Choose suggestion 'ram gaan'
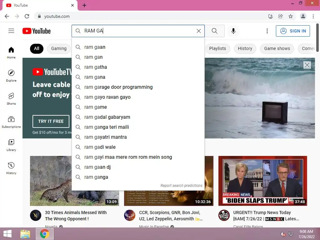Image resolution: width=320 pixels, height=240 pixels. pyautogui.click(x=138, y=47)
